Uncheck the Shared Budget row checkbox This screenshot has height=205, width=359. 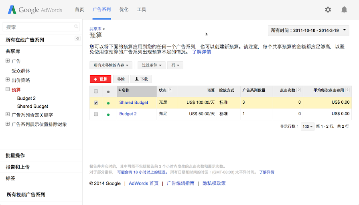pyautogui.click(x=96, y=102)
